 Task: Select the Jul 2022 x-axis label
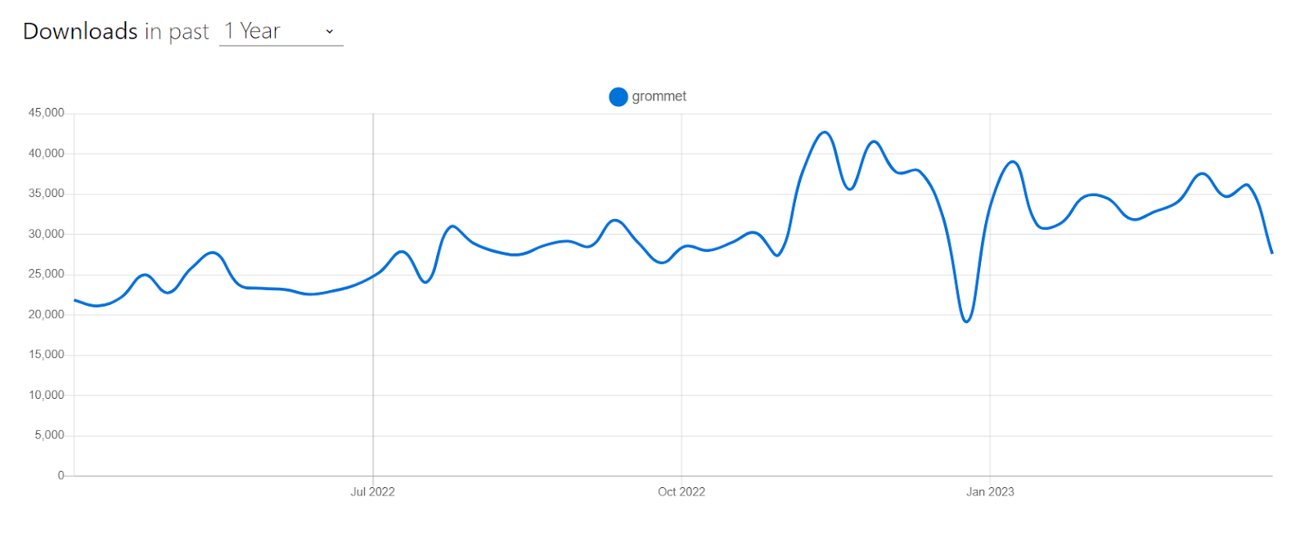(372, 491)
